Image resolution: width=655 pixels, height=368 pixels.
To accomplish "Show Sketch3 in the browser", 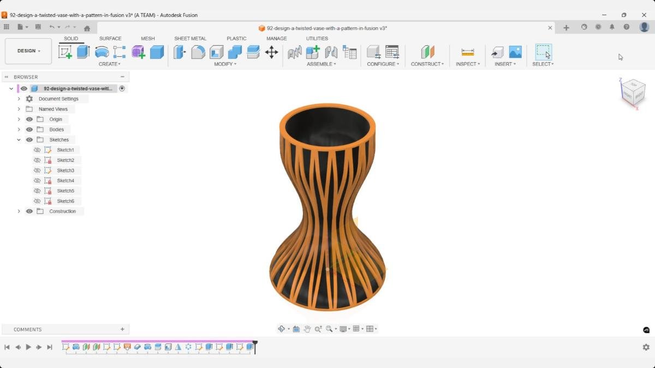I will tap(37, 170).
